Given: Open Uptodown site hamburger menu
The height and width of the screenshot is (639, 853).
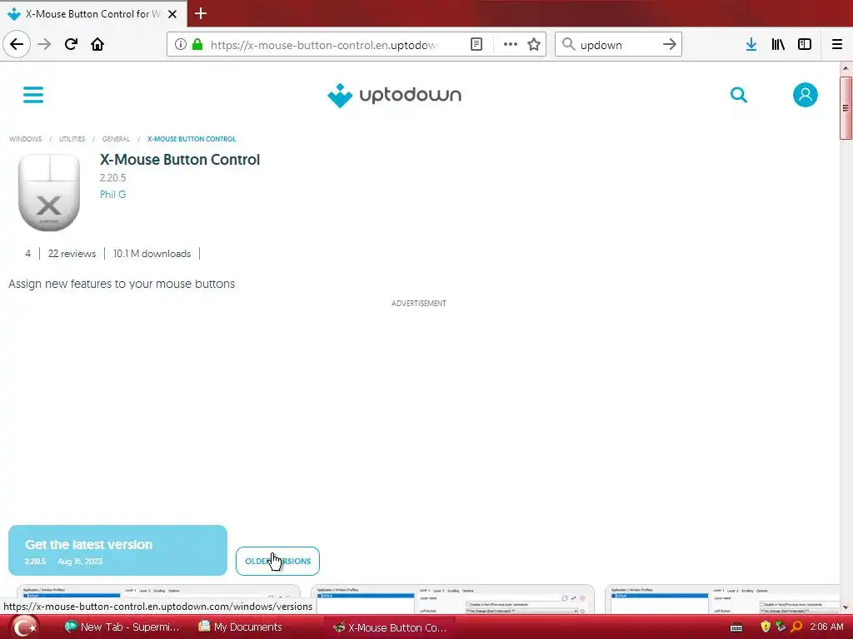Looking at the screenshot, I should [33, 95].
